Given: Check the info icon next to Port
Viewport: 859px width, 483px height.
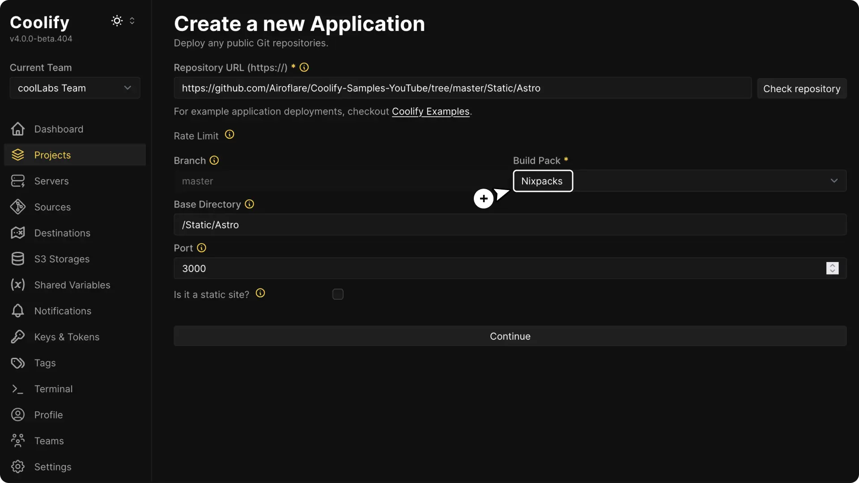Looking at the screenshot, I should click(201, 248).
